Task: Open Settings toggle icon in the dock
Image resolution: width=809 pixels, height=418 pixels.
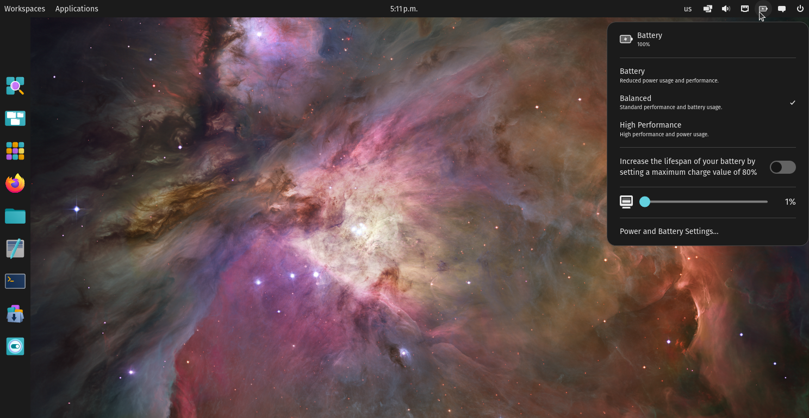Action: click(x=15, y=346)
